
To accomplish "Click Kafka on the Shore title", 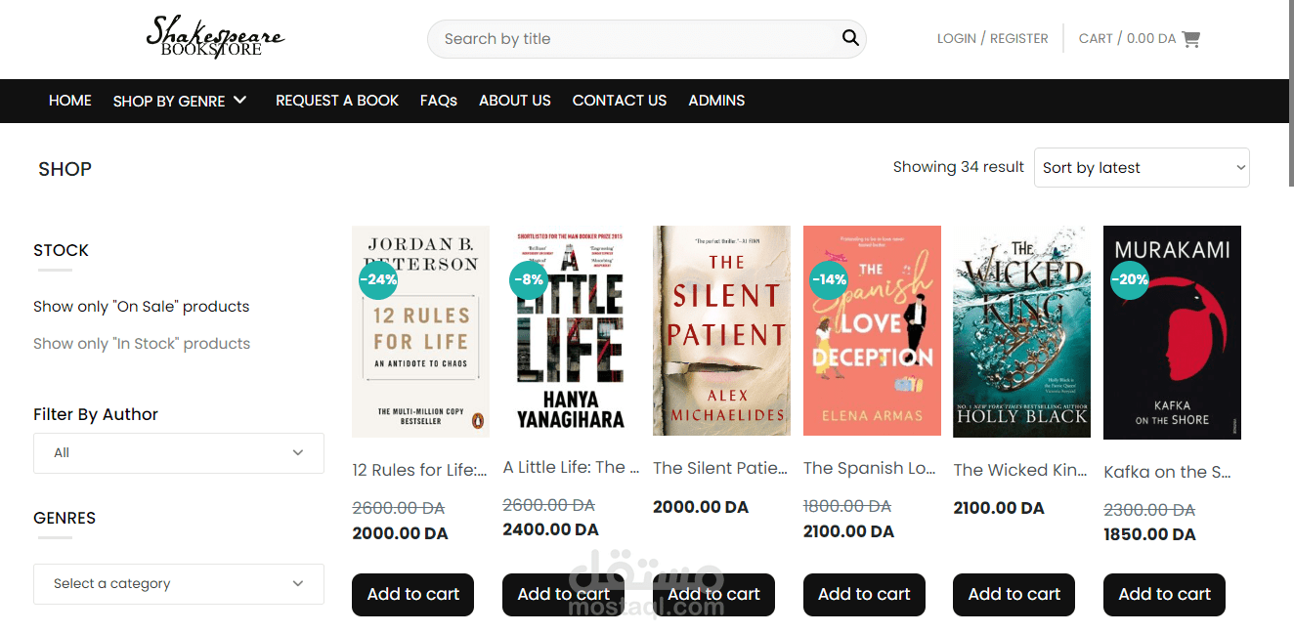I will pos(1168,472).
